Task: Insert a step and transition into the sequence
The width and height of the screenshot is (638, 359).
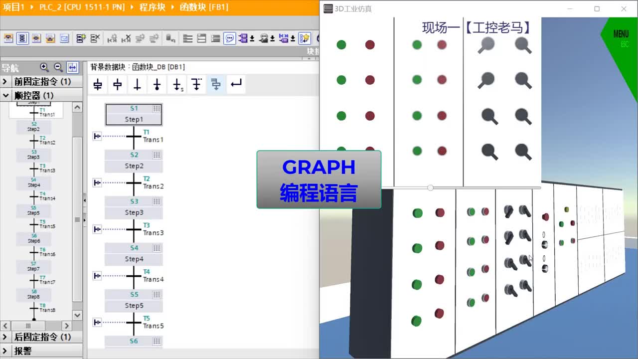Action: point(98,85)
